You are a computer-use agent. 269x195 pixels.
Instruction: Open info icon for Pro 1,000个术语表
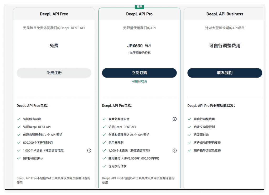[174, 150]
